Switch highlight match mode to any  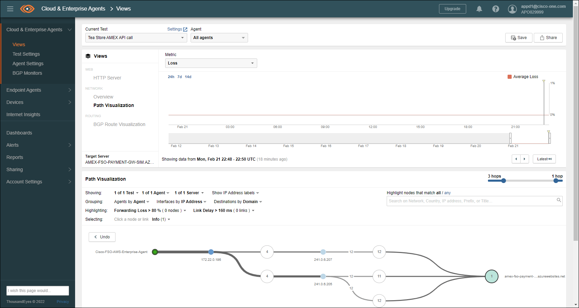[448, 193]
